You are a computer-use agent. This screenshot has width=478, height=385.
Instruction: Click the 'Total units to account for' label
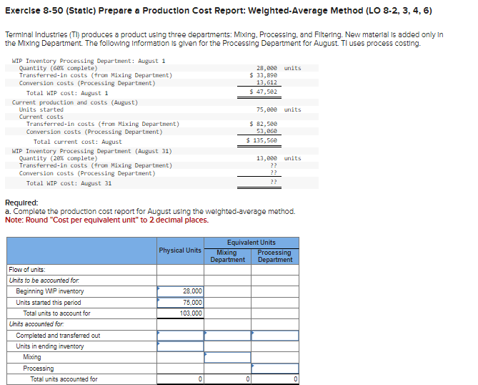point(56,313)
